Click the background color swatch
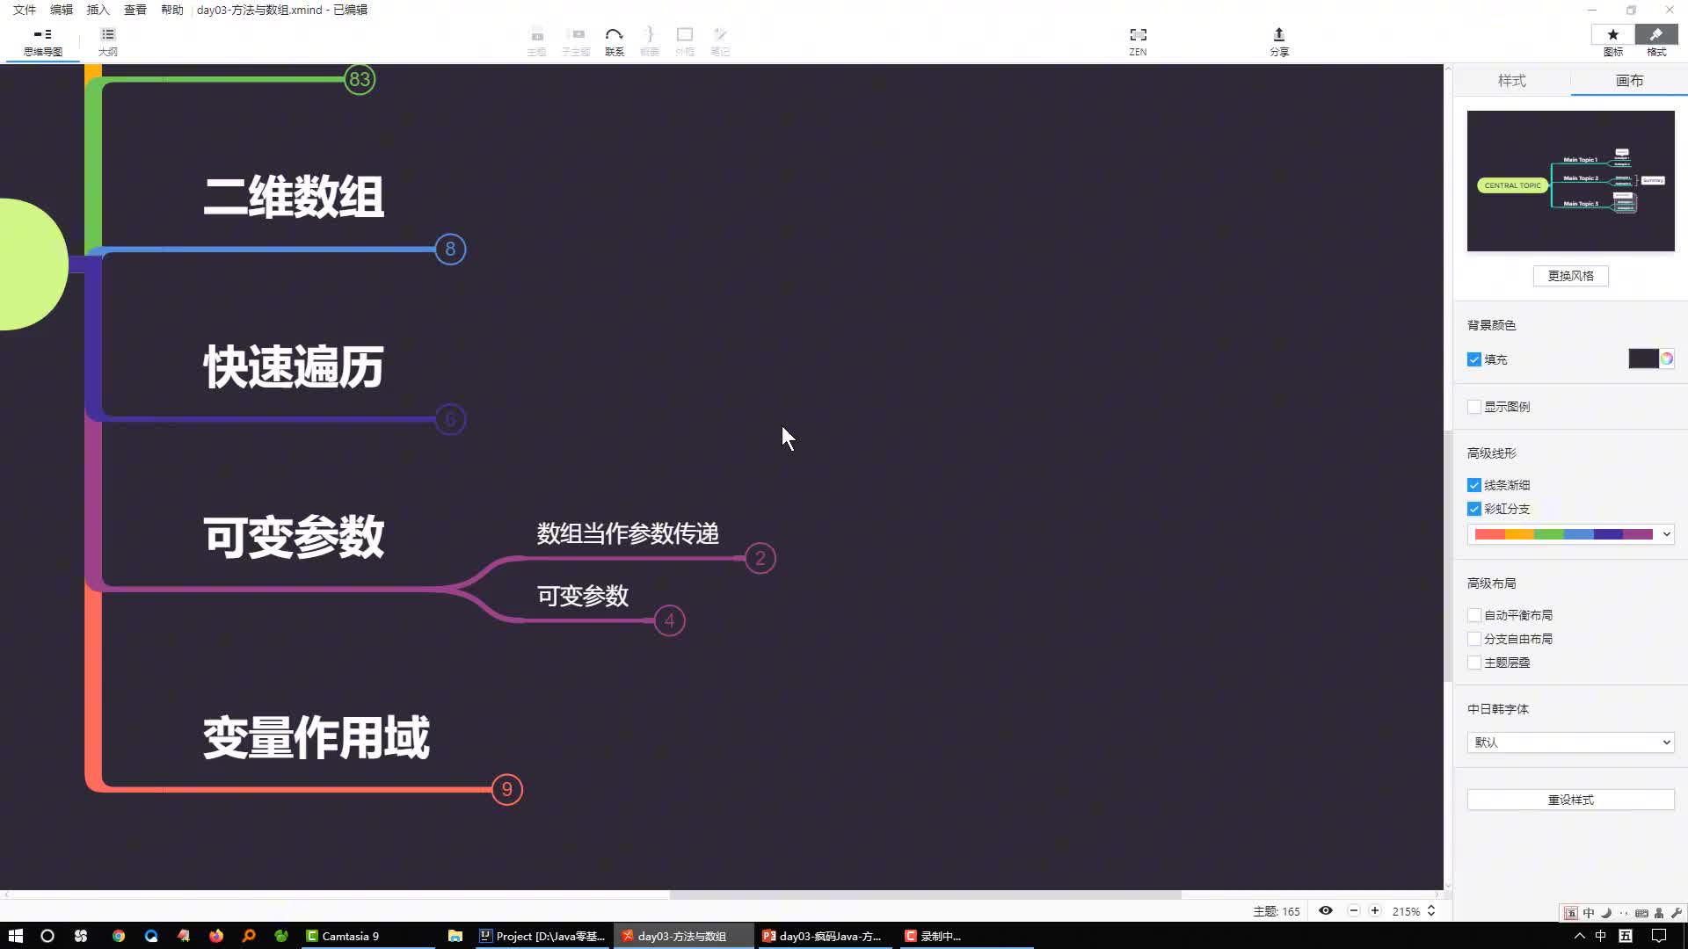This screenshot has height=949, width=1688. [x=1644, y=359]
